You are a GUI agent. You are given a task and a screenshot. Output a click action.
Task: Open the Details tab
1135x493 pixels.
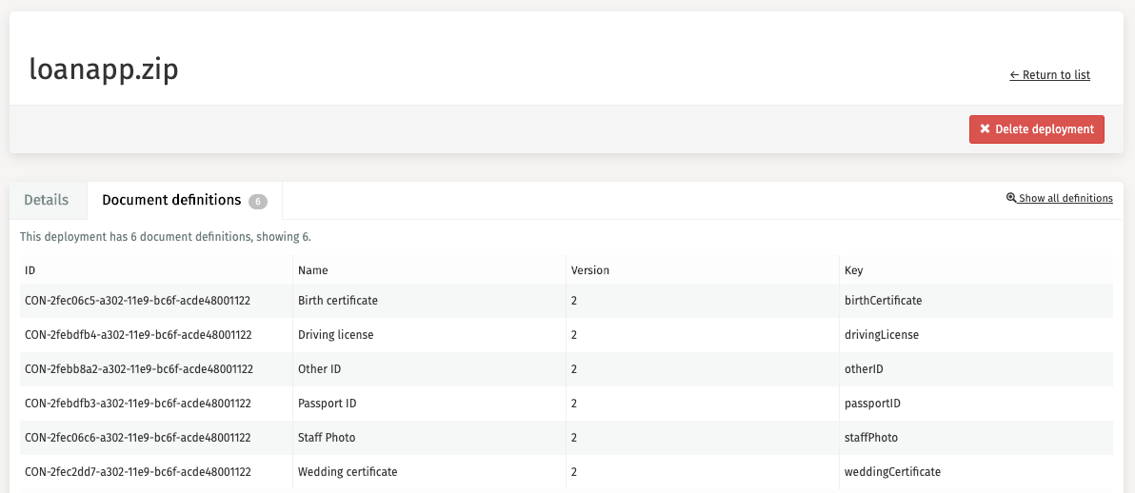point(47,201)
